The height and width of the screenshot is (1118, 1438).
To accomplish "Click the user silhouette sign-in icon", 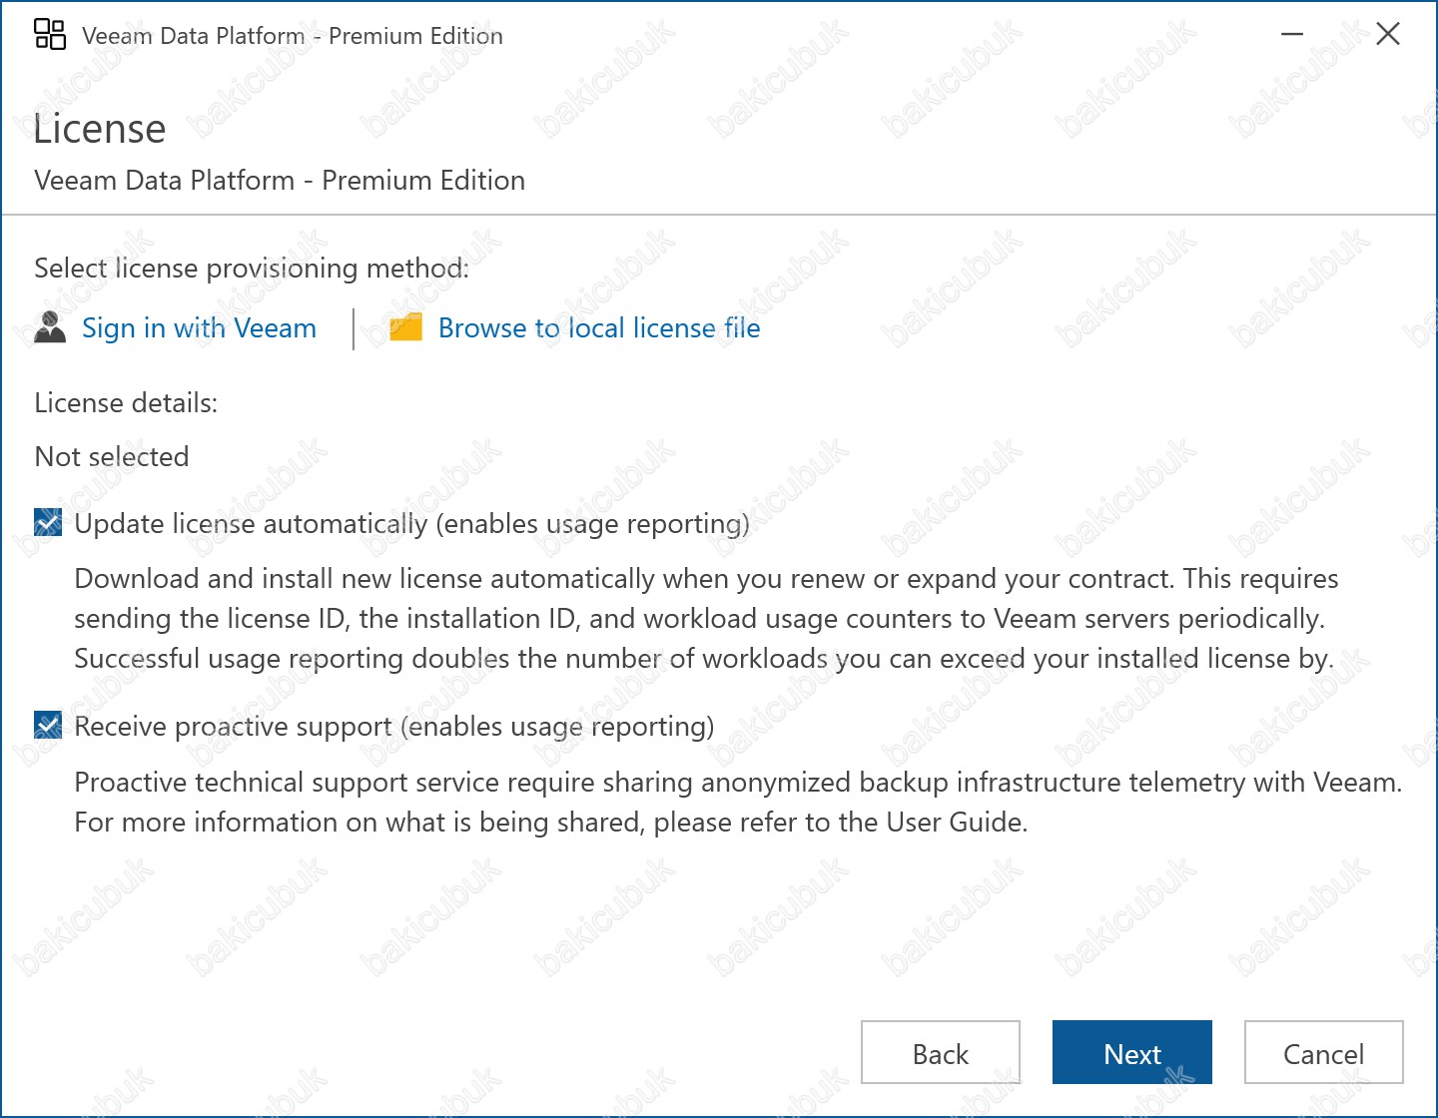I will [50, 327].
